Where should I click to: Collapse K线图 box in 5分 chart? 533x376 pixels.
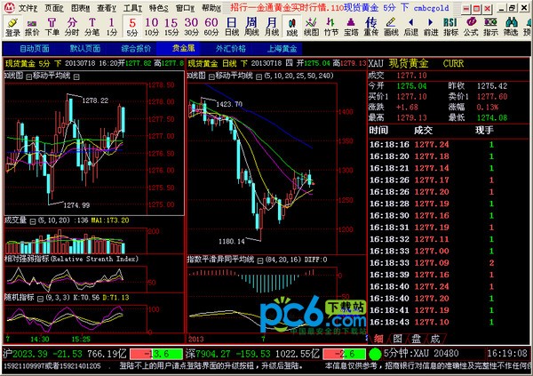tap(29, 76)
